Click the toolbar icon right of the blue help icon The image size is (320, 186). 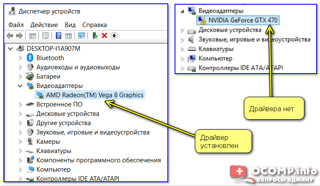coord(68,36)
